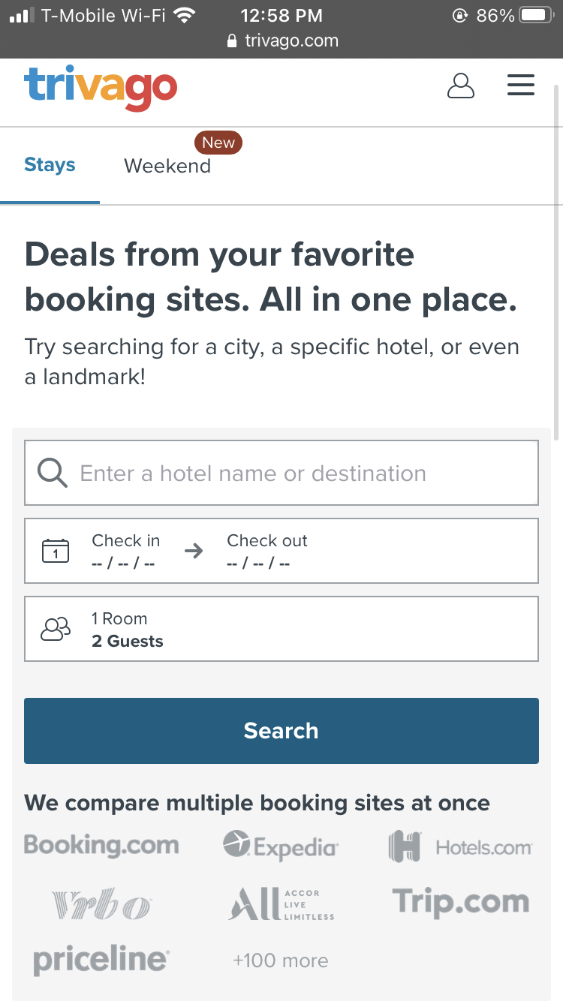Viewport: 563px width, 1001px height.
Task: Click the trivago logo
Action: [101, 88]
